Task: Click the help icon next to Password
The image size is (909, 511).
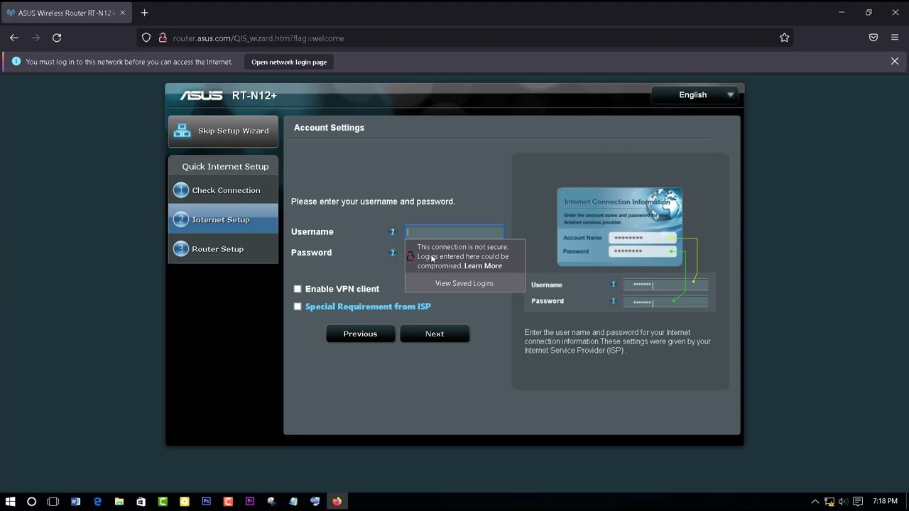Action: [x=393, y=253]
